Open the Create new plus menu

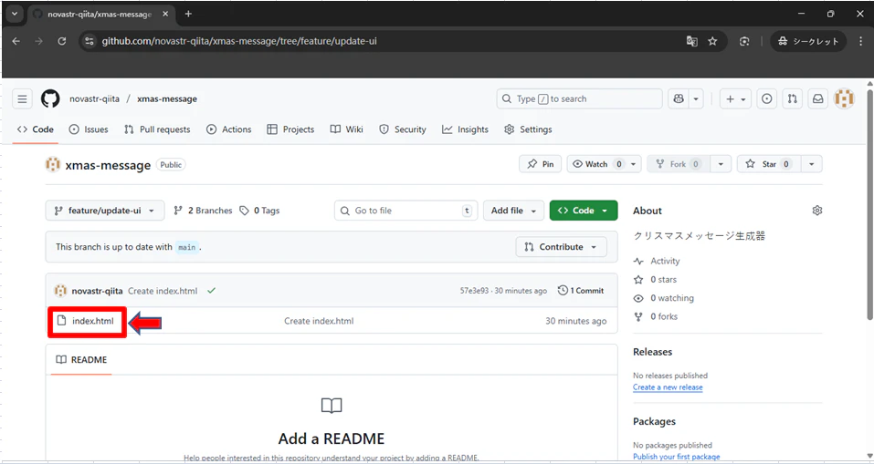[x=735, y=99]
